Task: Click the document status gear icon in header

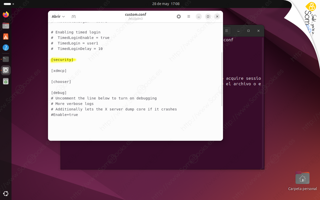Action: click(x=178, y=16)
